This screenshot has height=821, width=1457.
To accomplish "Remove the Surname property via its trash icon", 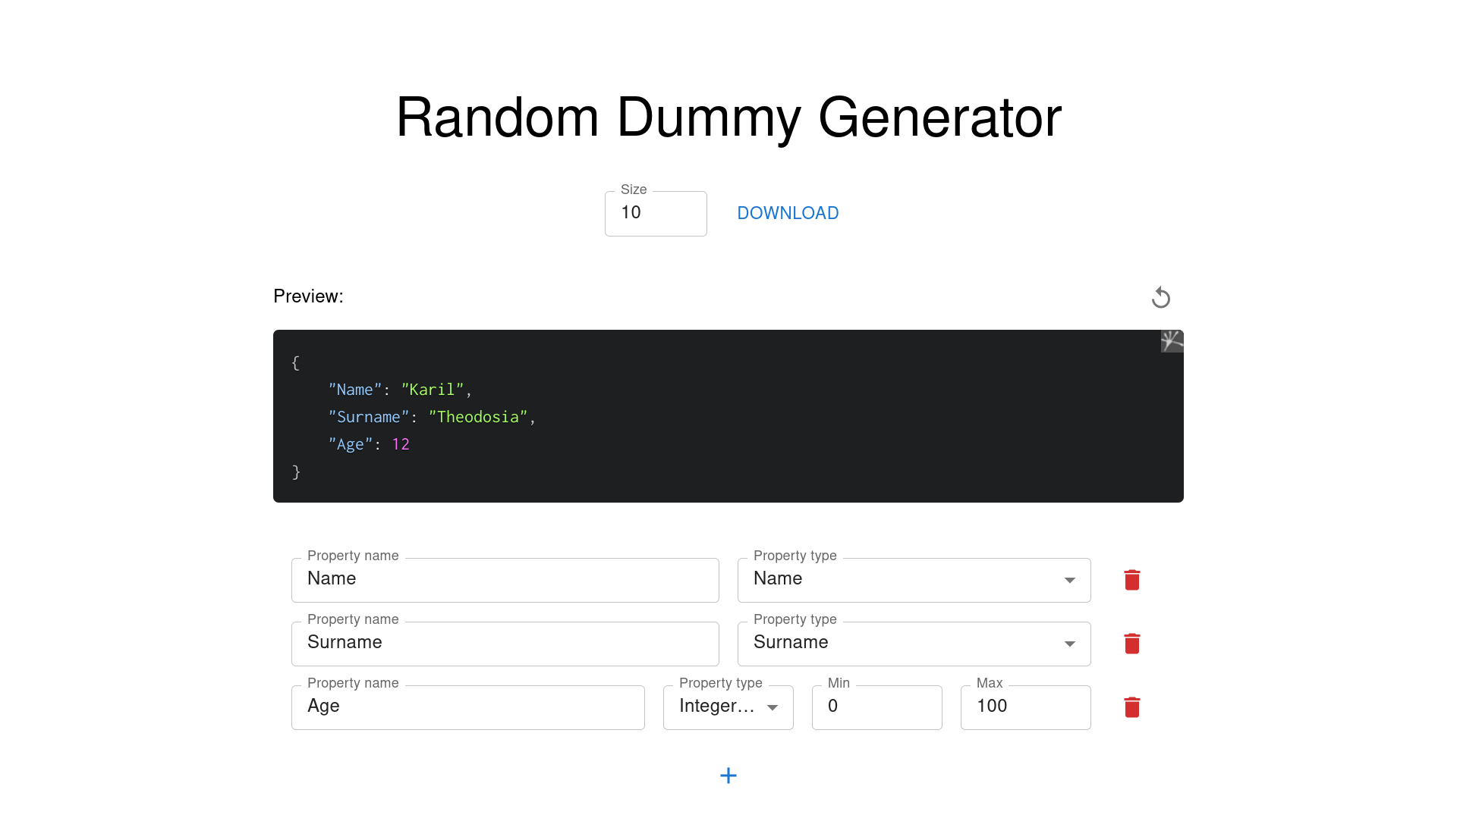I will (1131, 644).
